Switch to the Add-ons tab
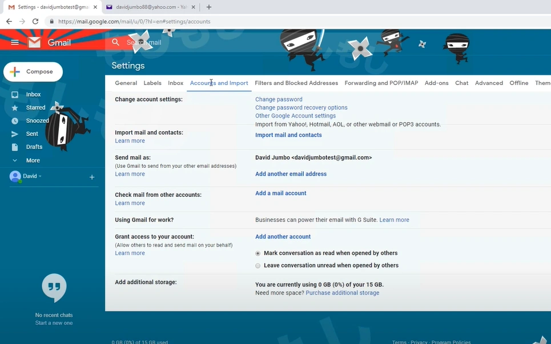This screenshot has width=551, height=344. [x=436, y=83]
